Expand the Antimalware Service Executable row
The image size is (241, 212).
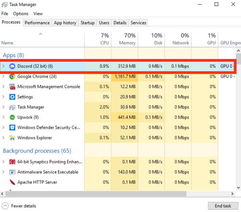(4, 172)
